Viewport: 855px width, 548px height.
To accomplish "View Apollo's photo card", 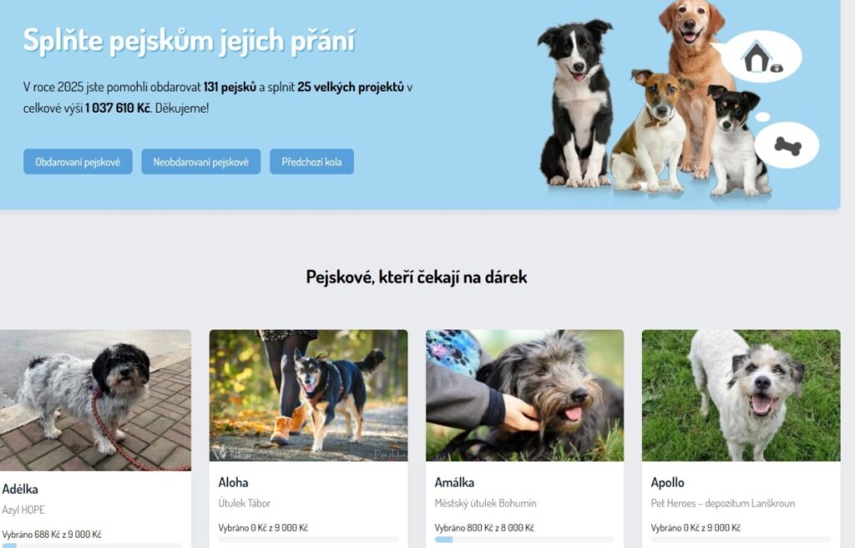I will 741,396.
